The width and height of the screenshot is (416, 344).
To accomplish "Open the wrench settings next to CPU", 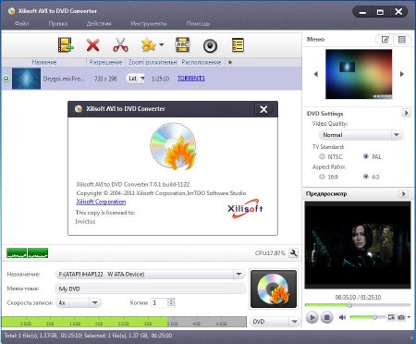I will [x=294, y=253].
